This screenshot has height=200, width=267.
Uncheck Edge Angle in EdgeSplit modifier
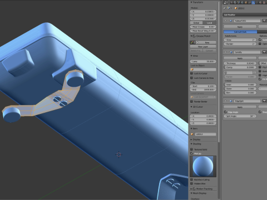pyautogui.click(x=225, y=112)
